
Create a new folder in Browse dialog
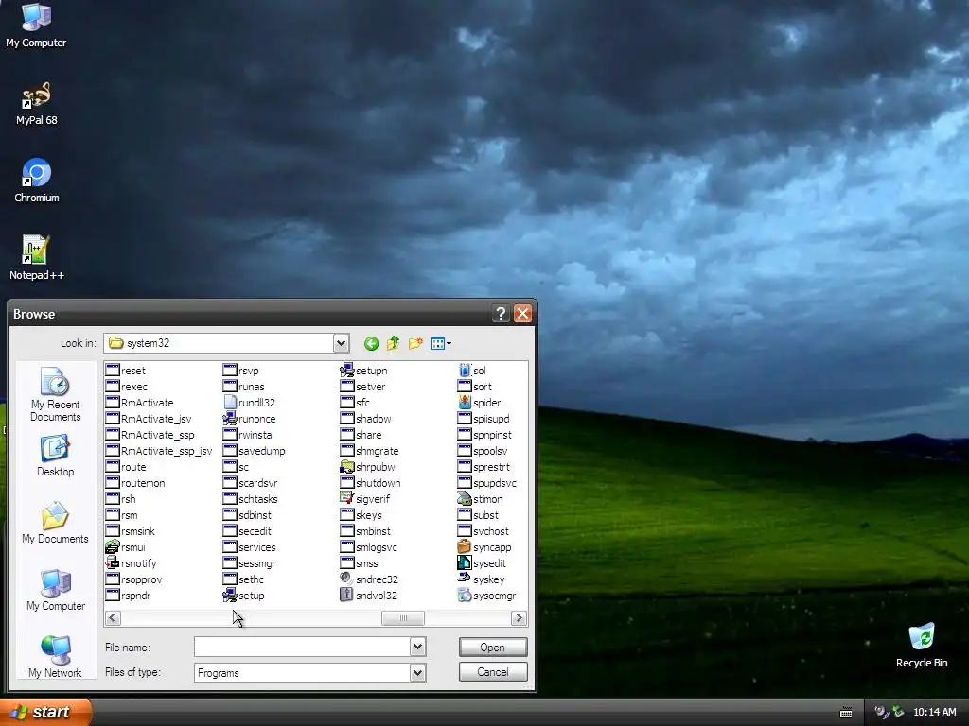(x=415, y=343)
